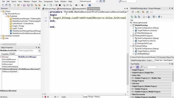This screenshot has width=174, height=98.
Task: Switch to Properties tab in Object Inspector
Action: pyautogui.click(x=5, y=54)
